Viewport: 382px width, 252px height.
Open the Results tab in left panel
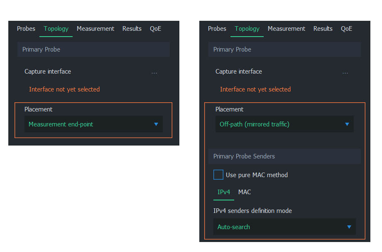(x=132, y=29)
